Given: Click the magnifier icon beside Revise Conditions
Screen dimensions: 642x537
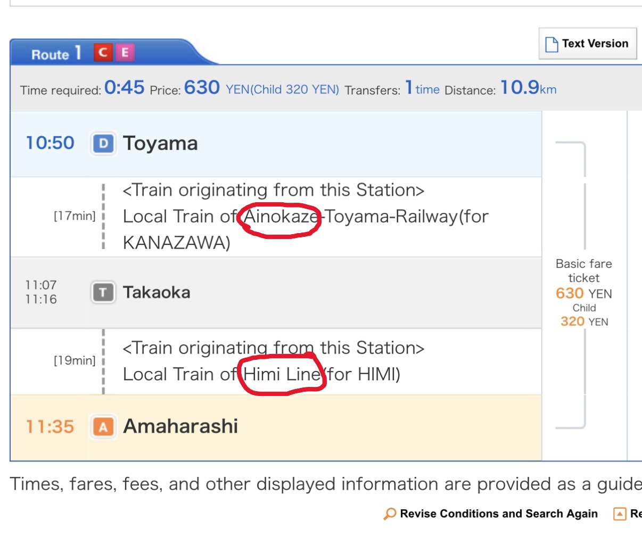Looking at the screenshot, I should (390, 514).
